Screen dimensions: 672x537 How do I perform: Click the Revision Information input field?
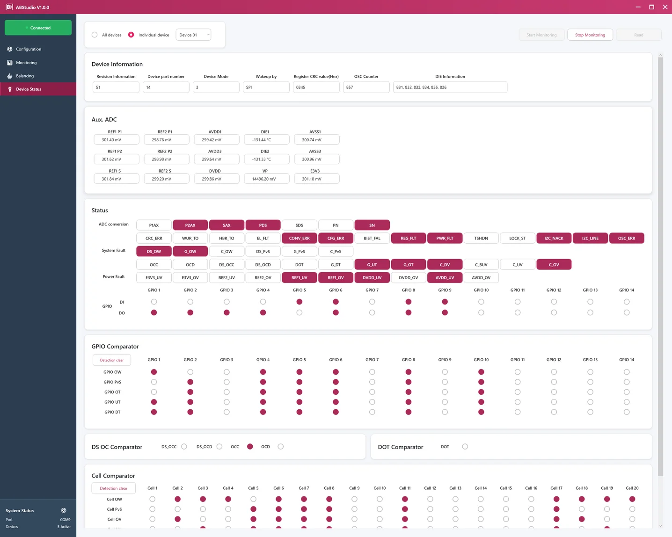pos(116,87)
